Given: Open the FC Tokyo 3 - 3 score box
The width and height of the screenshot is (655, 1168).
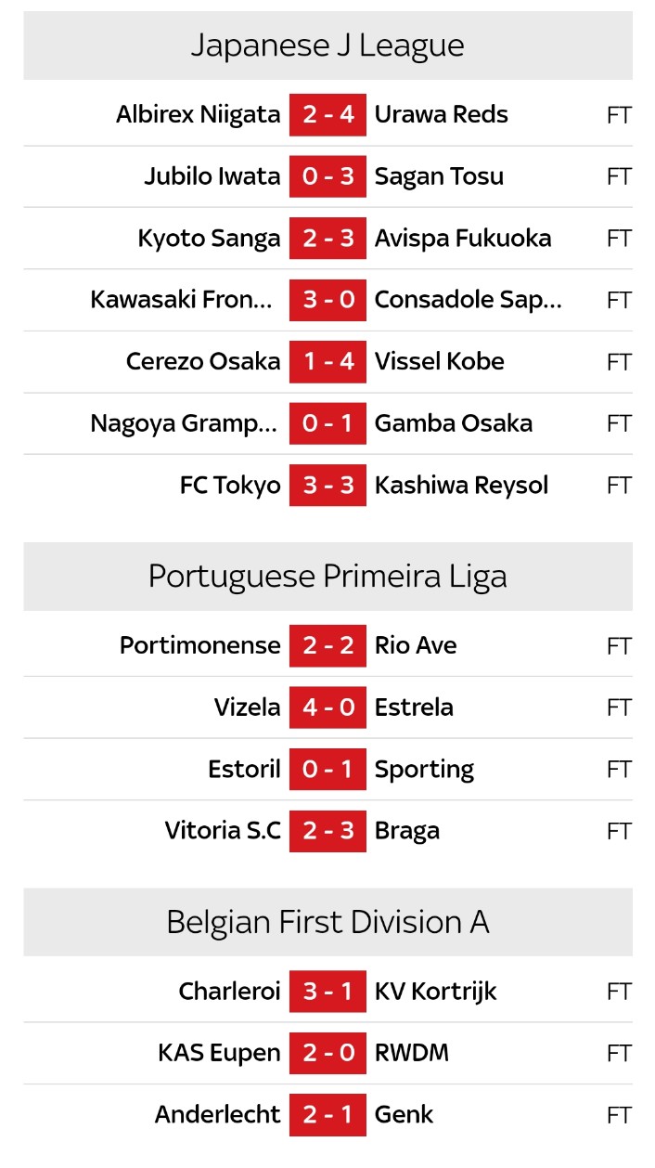Looking at the screenshot, I should [327, 486].
